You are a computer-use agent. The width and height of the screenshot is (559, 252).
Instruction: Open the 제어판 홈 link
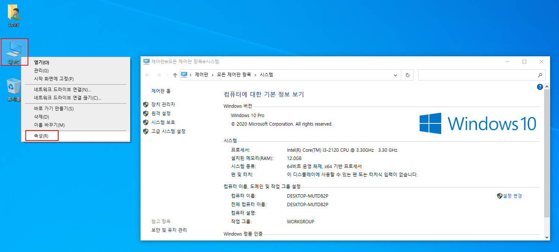point(161,91)
